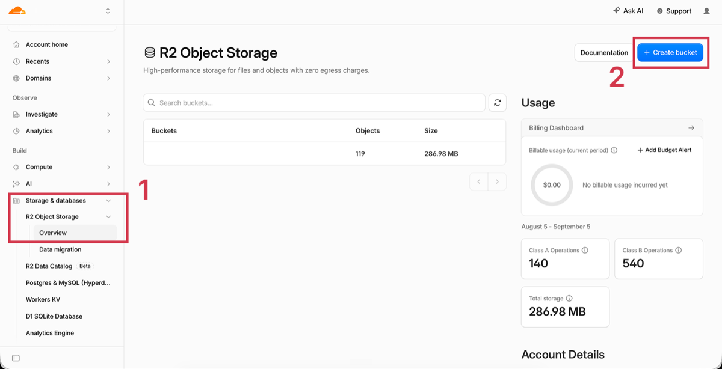722x369 pixels.
Task: Open the user profile icon
Action: pos(706,11)
